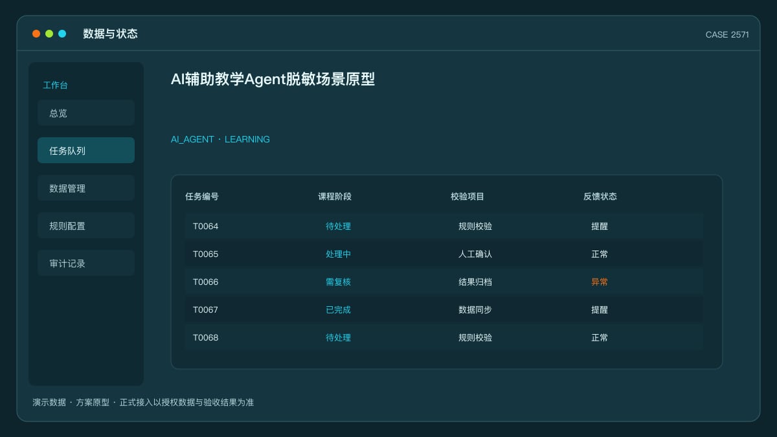Click the cyan window dot
The width and height of the screenshot is (777, 437).
tap(62, 34)
